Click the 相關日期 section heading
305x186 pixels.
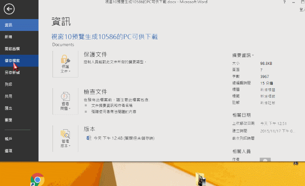(241, 115)
